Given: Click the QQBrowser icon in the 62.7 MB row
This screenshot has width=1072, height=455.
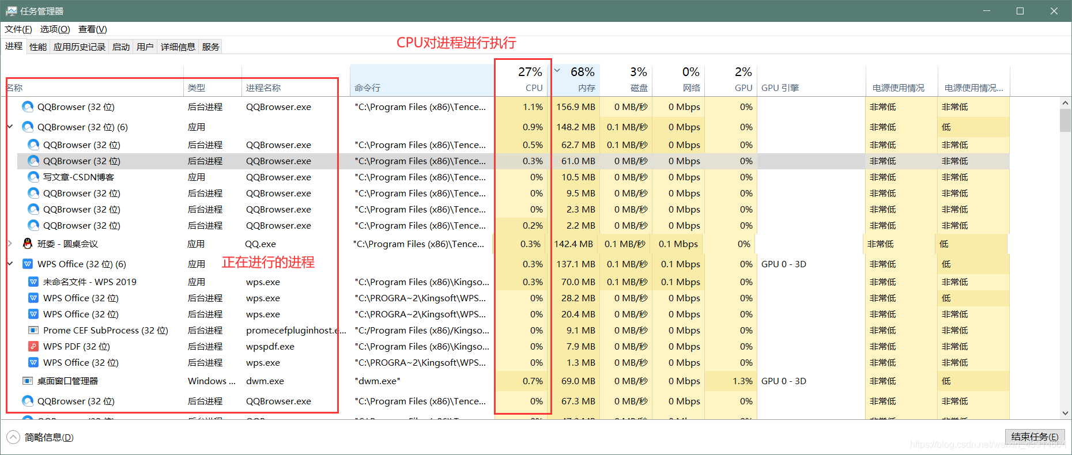Looking at the screenshot, I should pos(33,145).
